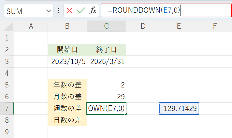Open Insert Function fx dialog

click(93, 11)
